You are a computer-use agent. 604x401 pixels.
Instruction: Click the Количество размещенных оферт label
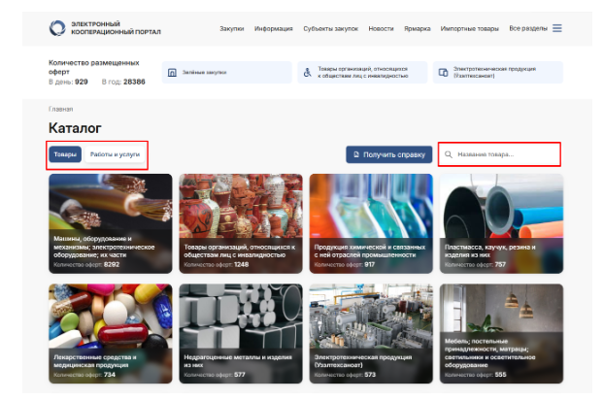pos(94,67)
